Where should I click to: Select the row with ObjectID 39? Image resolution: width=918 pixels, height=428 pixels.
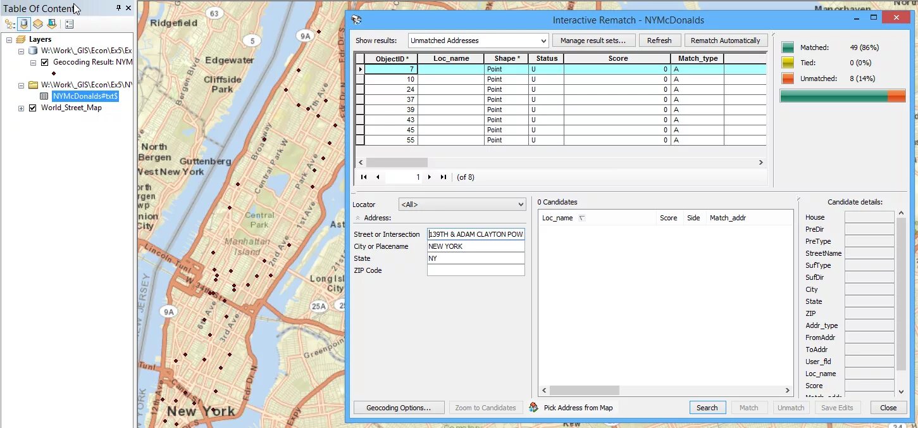click(x=561, y=110)
